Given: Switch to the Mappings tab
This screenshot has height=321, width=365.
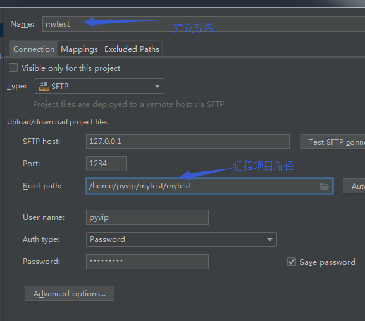Looking at the screenshot, I should [79, 49].
